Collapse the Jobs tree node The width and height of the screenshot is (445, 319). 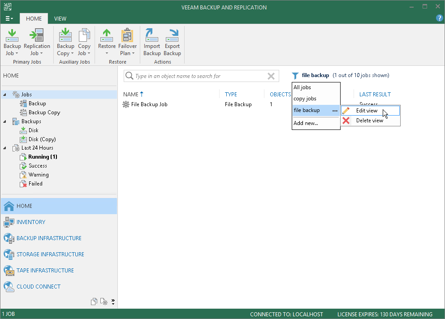click(x=4, y=95)
